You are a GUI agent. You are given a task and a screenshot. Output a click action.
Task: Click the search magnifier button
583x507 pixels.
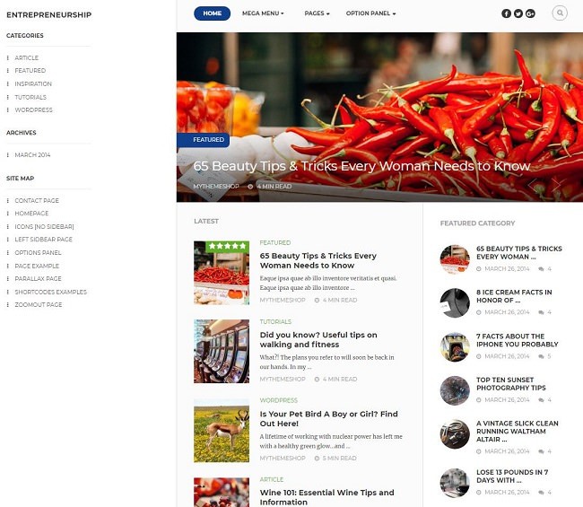coord(560,13)
